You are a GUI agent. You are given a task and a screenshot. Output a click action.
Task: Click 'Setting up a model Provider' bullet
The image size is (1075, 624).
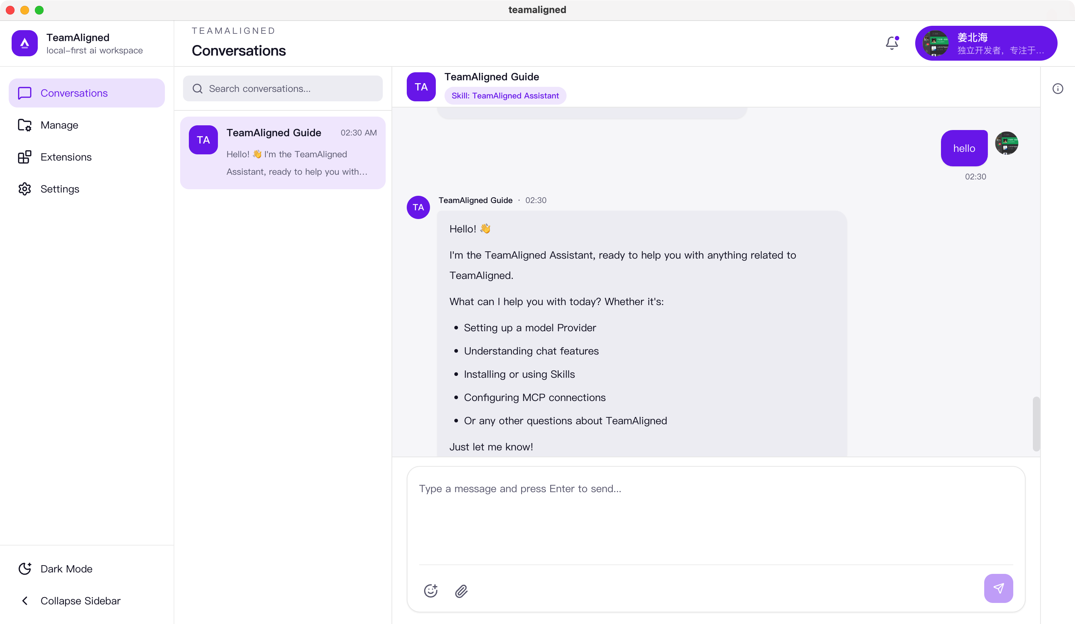[x=530, y=328]
